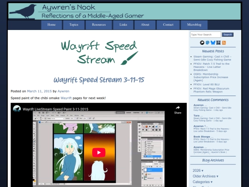Open the Bluesky butterfly icon
Screen dimensions: 249x187
[x=213, y=42]
